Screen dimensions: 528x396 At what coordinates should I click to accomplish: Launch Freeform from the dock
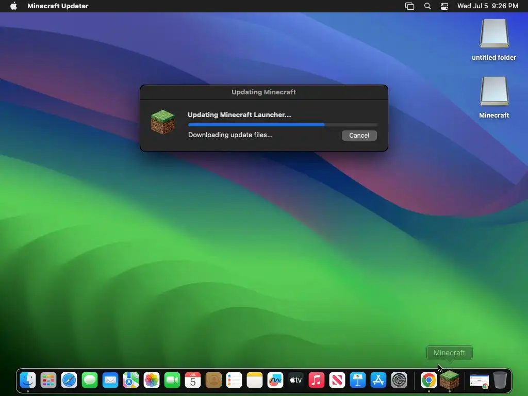(x=275, y=381)
